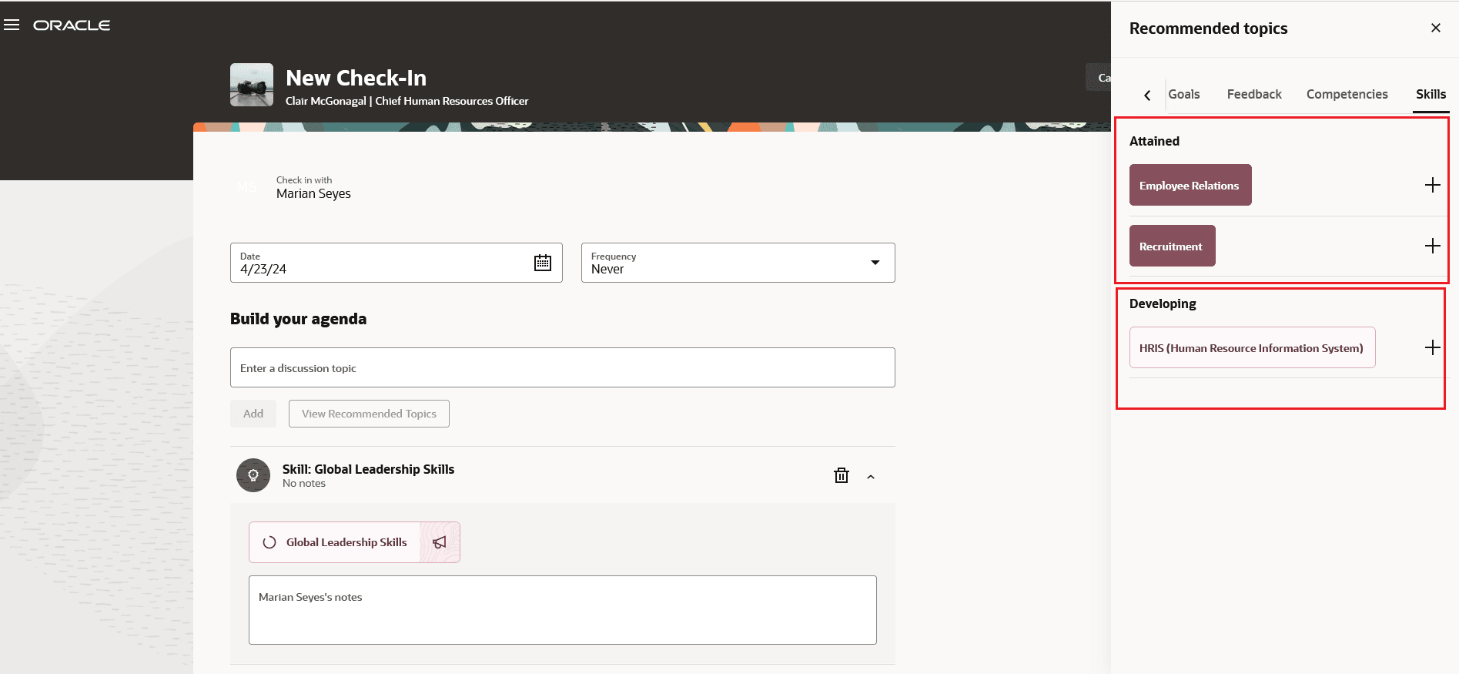Click the Recommended topics panel title
Viewport: 1459px width, 674px height.
(1208, 29)
